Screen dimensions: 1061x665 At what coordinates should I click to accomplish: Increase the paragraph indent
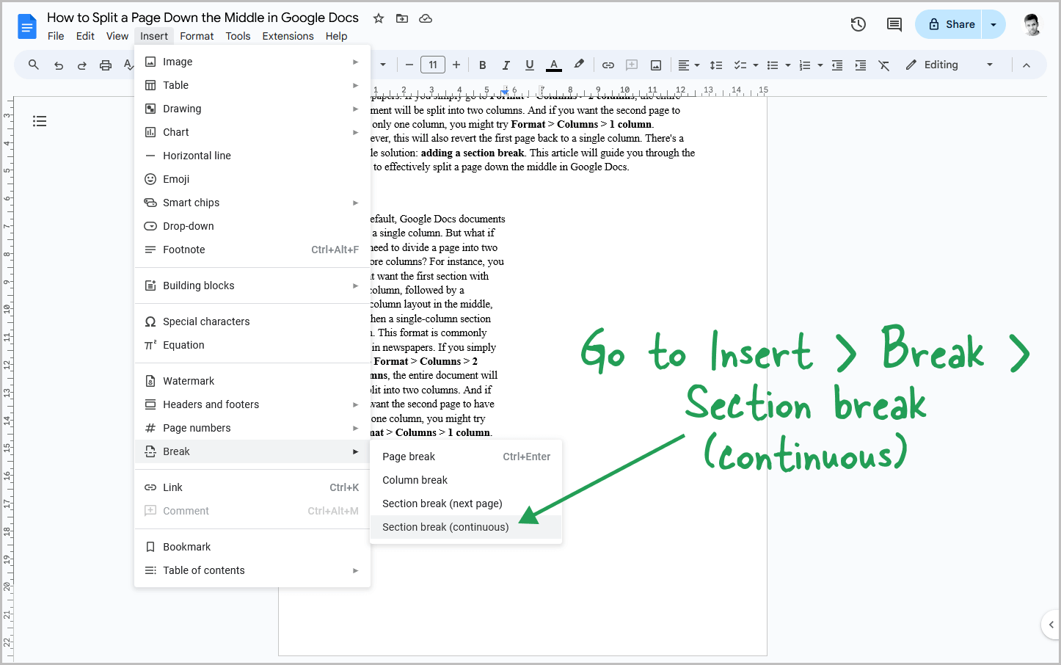(x=861, y=65)
